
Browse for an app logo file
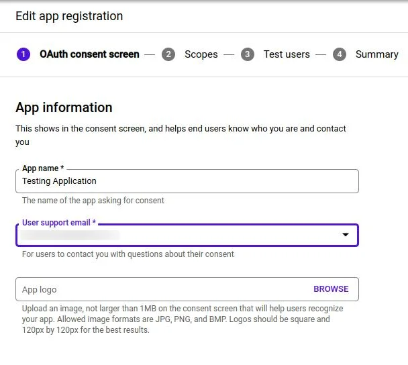[331, 289]
